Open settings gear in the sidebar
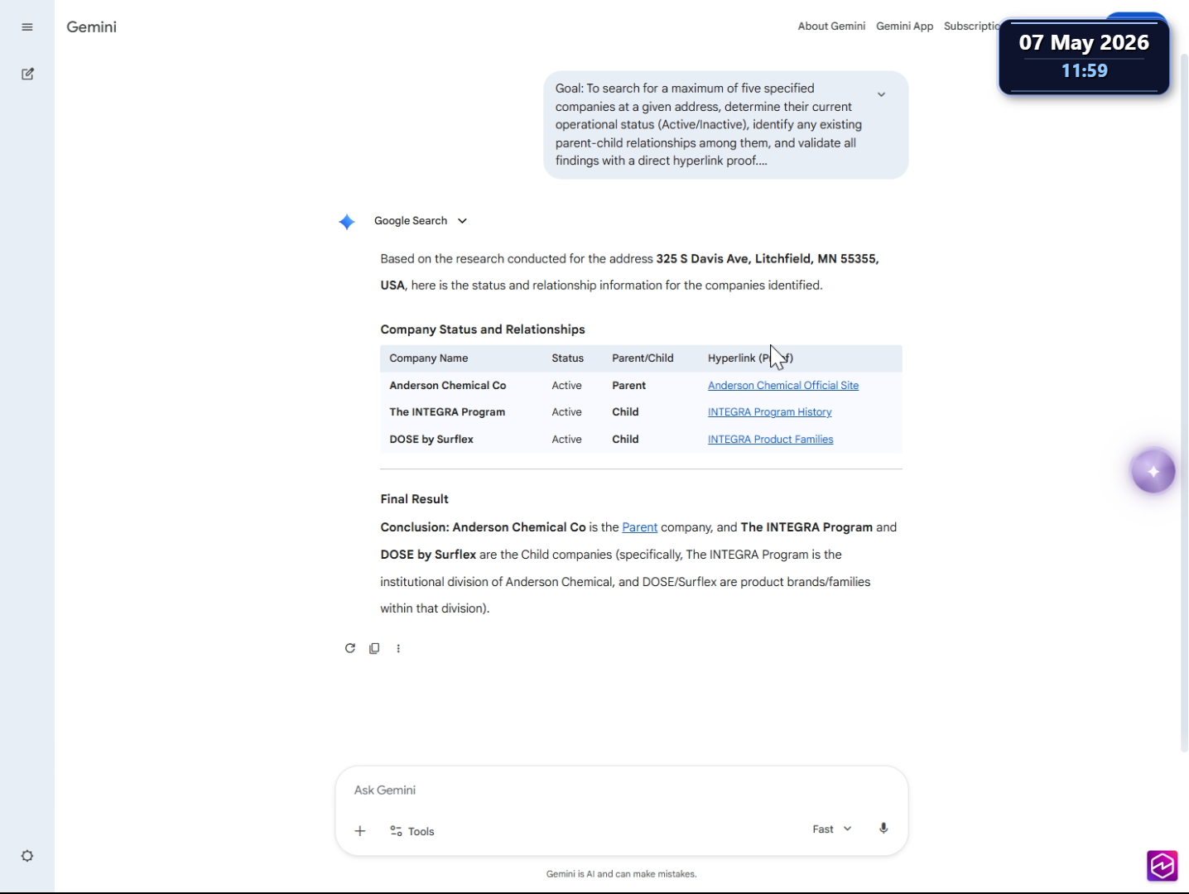The width and height of the screenshot is (1189, 894). click(x=27, y=856)
